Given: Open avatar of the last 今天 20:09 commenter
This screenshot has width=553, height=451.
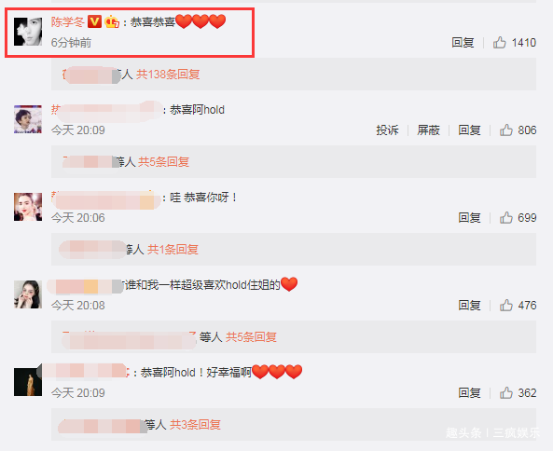Looking at the screenshot, I should [x=28, y=382].
